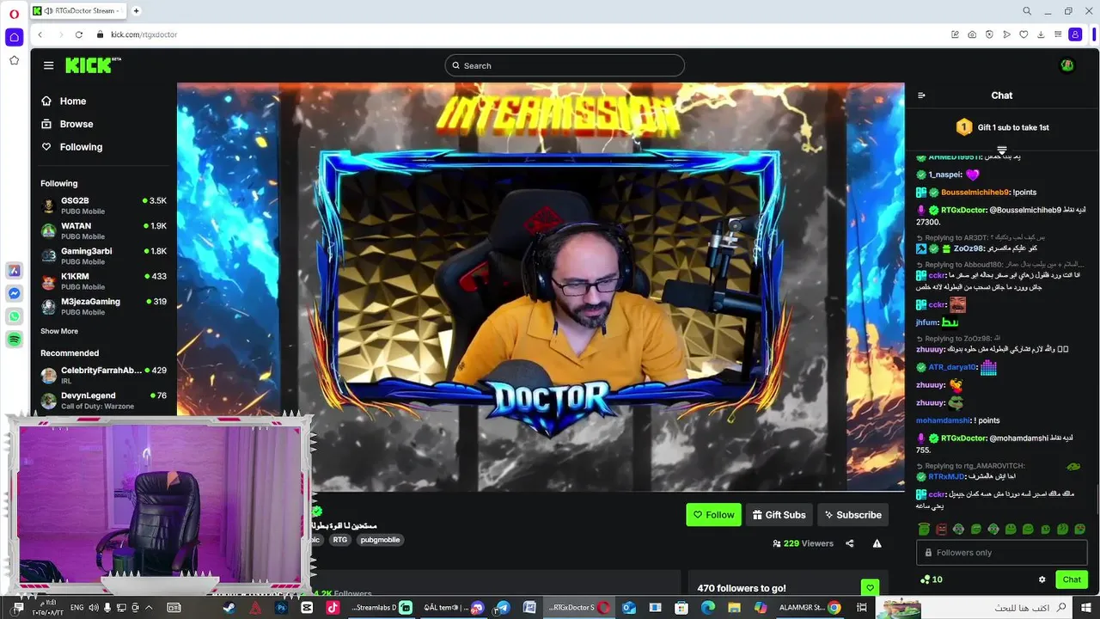Open CelebrityFarrahAb recommended channel

click(103, 375)
